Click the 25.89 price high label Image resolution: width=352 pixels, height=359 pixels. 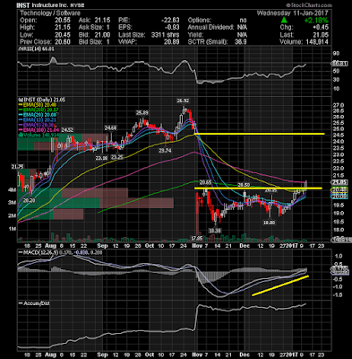pyautogui.click(x=142, y=113)
